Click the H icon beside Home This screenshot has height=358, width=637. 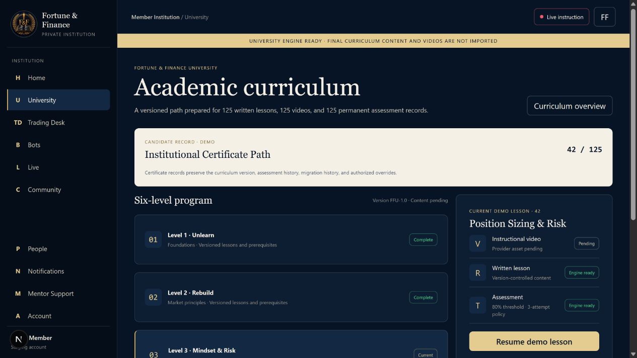click(x=18, y=78)
